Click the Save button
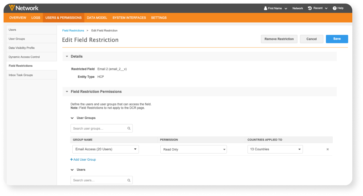363x196 pixels. [337, 39]
